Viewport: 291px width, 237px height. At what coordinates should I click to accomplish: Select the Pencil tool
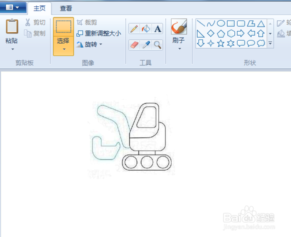(x=134, y=29)
